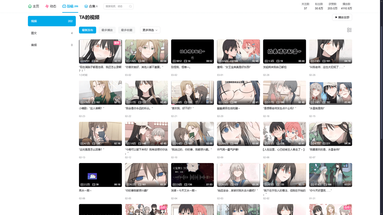Open thumbnail of 酸酸虞辰在线吃醋 video
383x215 pixels.
[x=238, y=93]
